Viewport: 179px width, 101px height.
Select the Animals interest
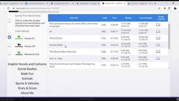click(x=27, y=79)
